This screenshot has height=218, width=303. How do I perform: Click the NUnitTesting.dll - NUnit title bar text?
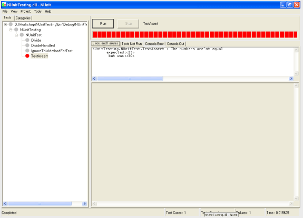click(x=29, y=5)
